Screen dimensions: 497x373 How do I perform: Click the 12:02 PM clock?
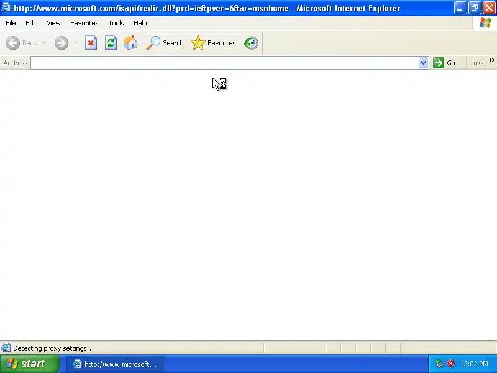[474, 364]
